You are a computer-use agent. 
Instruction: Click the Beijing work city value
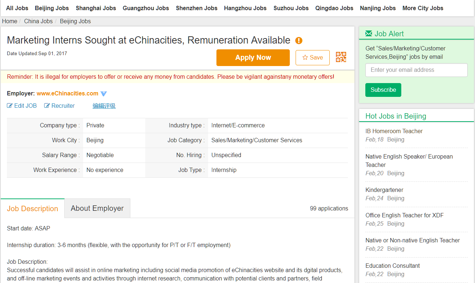click(x=95, y=140)
